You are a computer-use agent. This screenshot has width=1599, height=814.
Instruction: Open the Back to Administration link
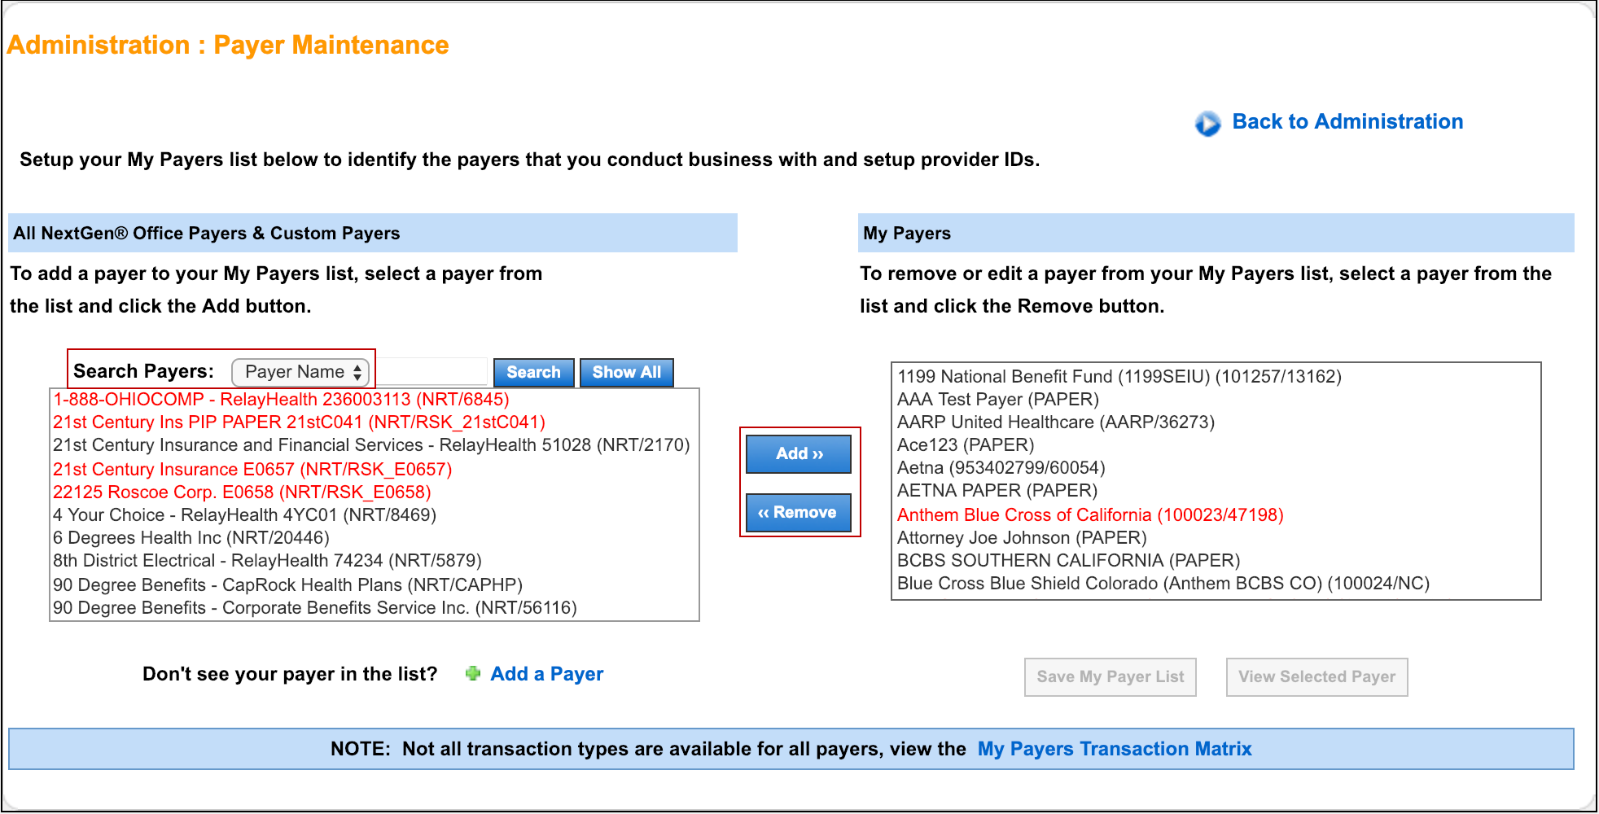(1347, 121)
